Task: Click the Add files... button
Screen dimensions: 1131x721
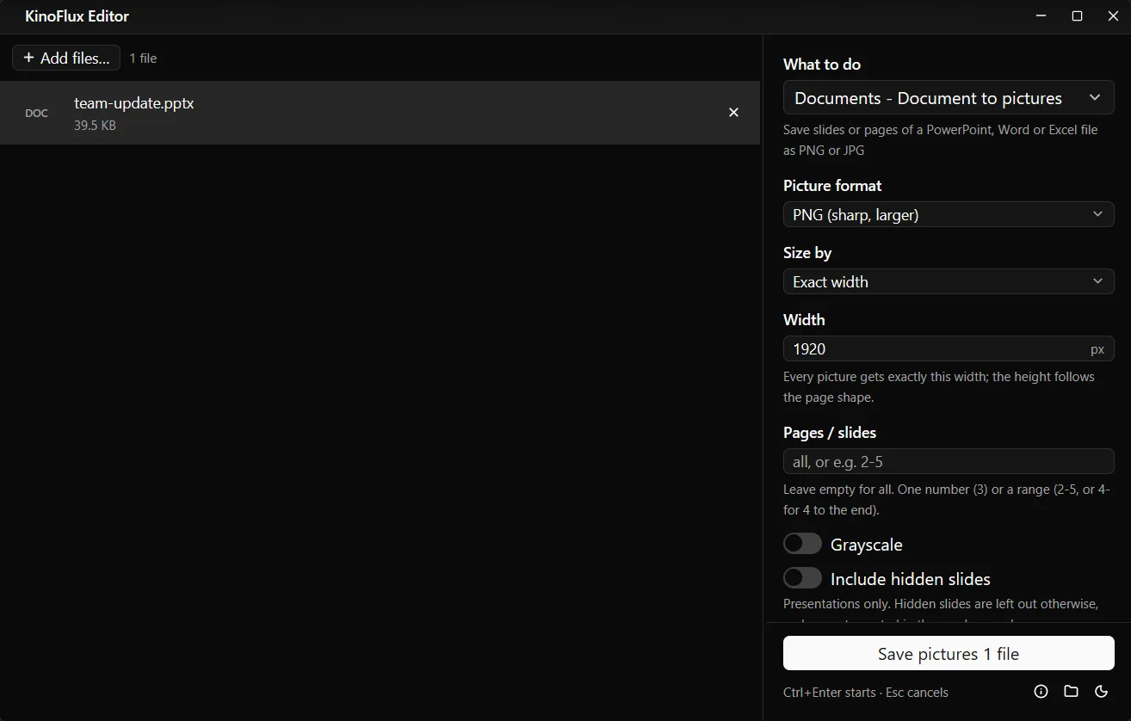Action: tap(66, 58)
